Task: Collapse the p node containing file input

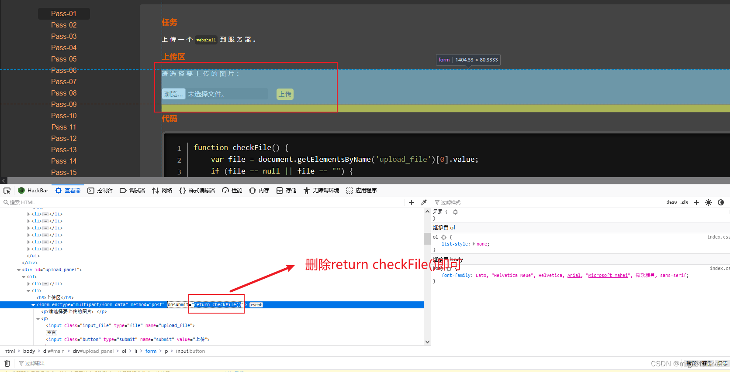Action: point(38,319)
